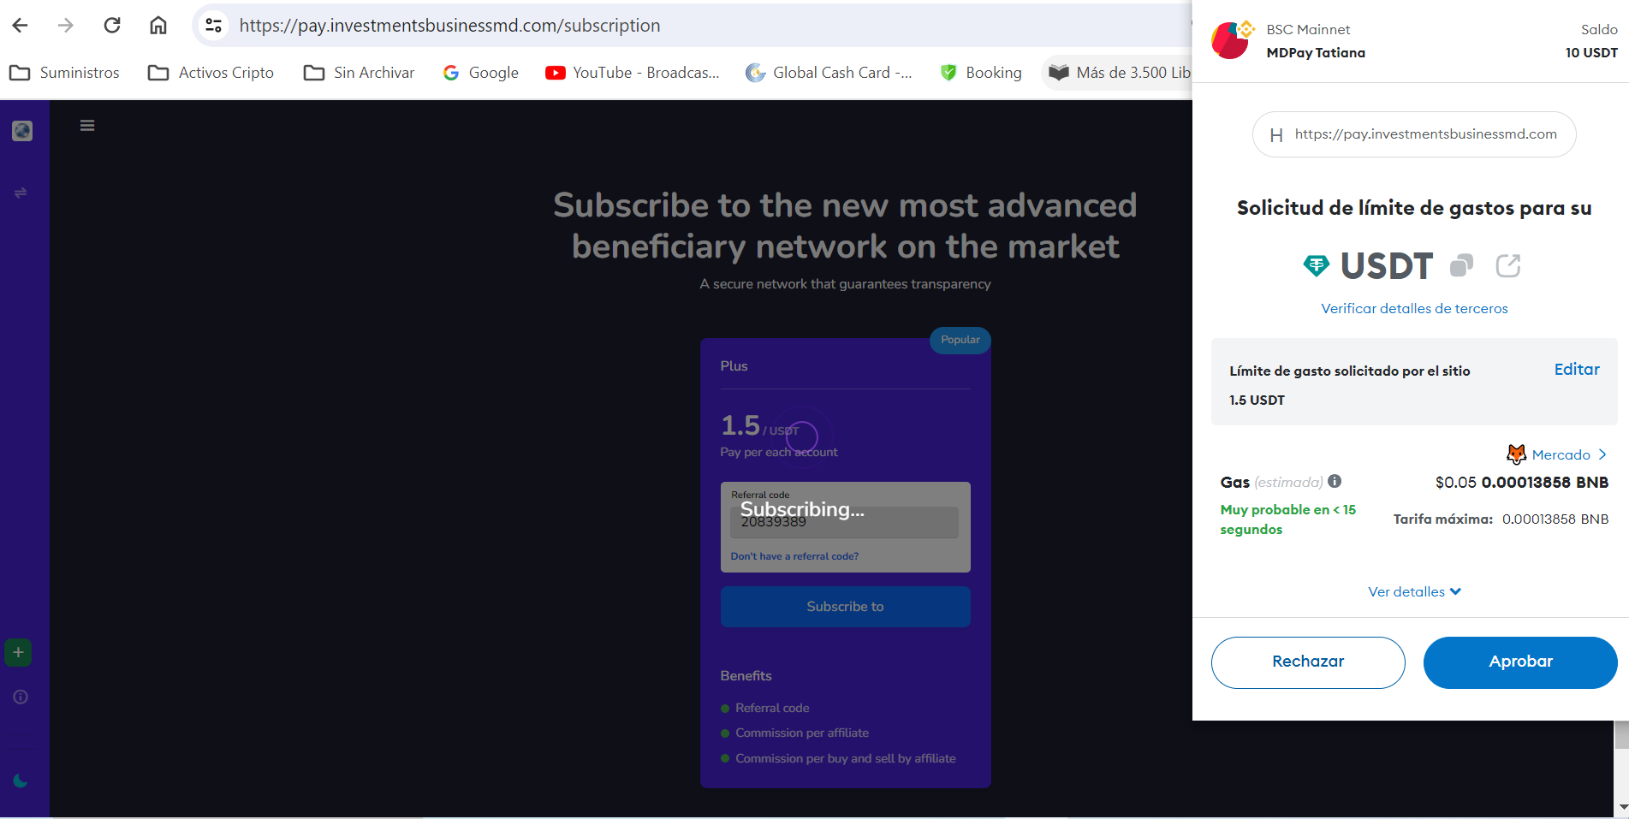
Task: Open the sidebar info circle icon
Action: pos(21,697)
